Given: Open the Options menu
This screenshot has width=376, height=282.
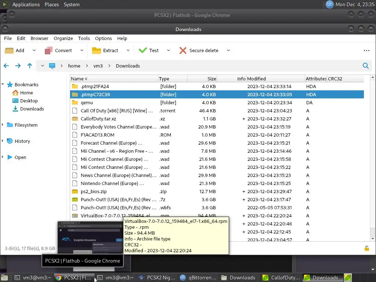Looking at the screenshot, I should coord(103,38).
